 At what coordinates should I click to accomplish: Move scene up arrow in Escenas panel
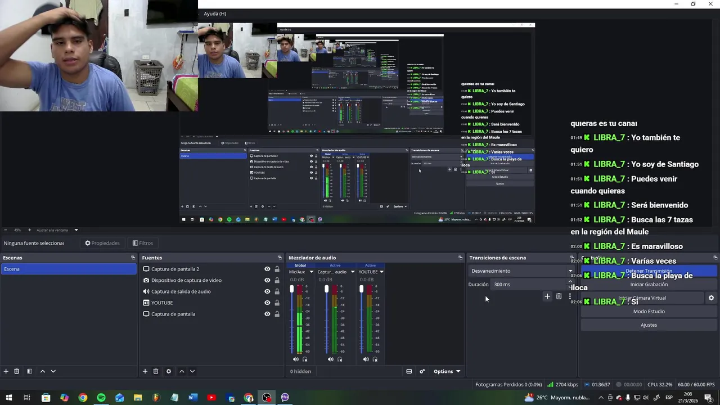42,371
